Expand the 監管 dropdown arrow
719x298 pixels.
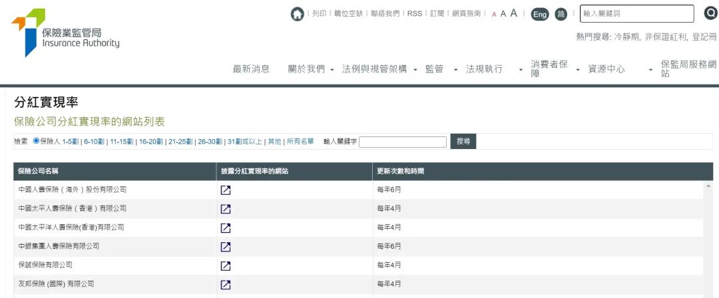click(456, 70)
